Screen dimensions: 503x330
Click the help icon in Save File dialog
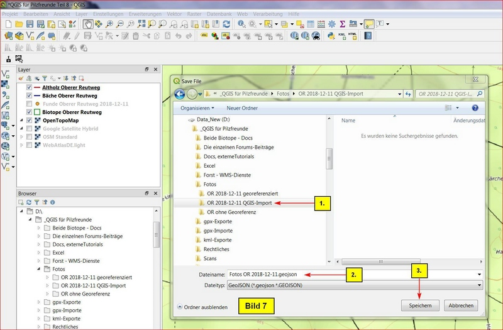475,108
